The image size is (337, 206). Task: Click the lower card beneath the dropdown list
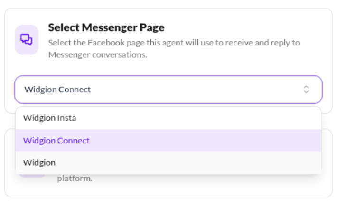190,187
